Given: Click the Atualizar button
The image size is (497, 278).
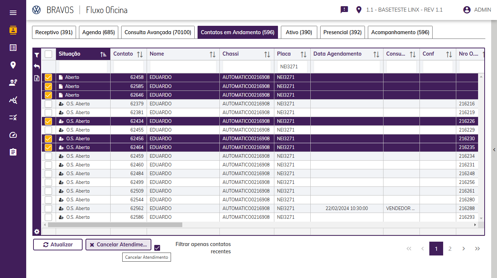Looking at the screenshot, I should click(58, 245).
